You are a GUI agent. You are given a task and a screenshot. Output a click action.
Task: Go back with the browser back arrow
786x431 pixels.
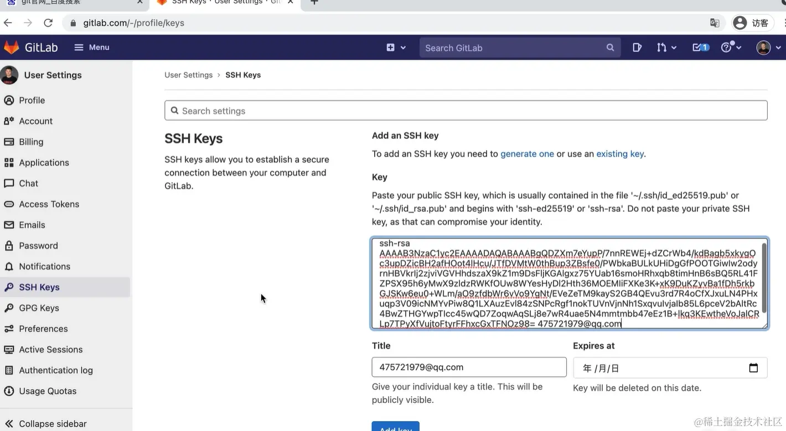click(x=8, y=23)
